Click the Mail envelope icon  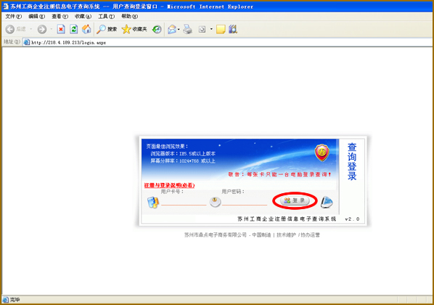172,29
